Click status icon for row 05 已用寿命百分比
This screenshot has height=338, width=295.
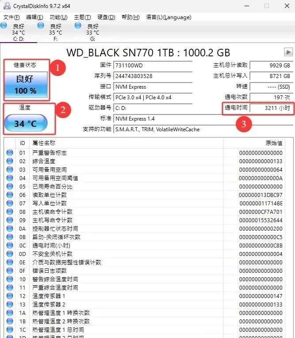pos(10,186)
